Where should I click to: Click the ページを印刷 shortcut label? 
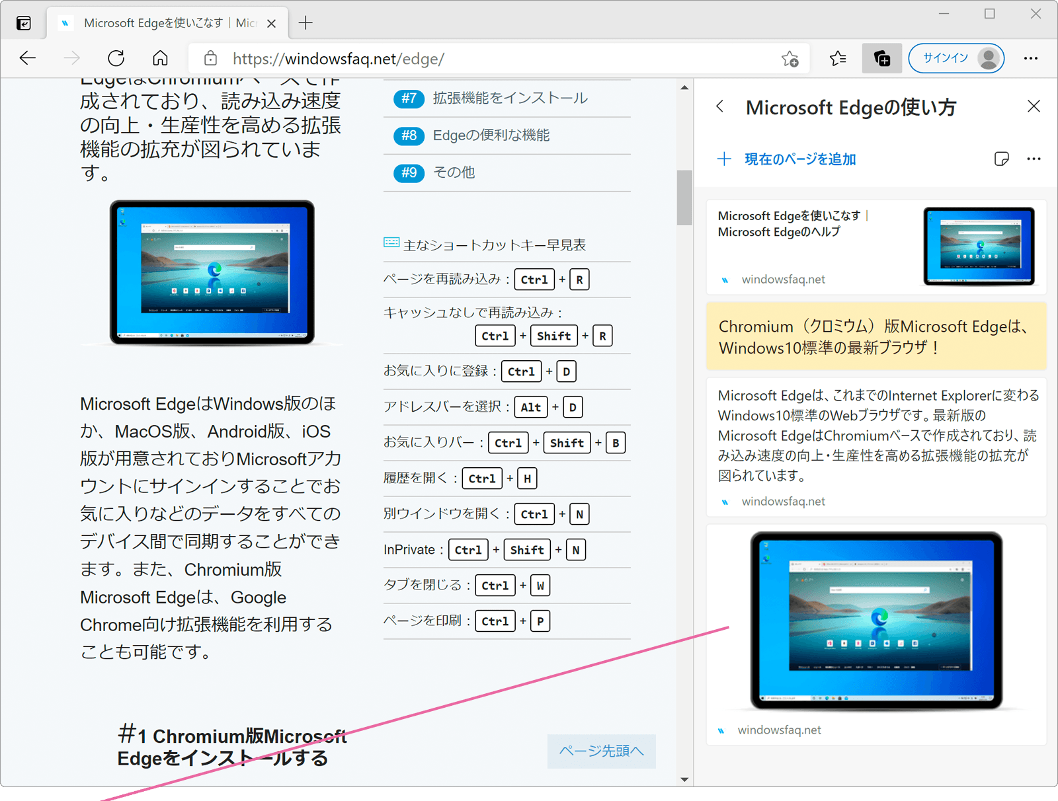[x=422, y=621]
